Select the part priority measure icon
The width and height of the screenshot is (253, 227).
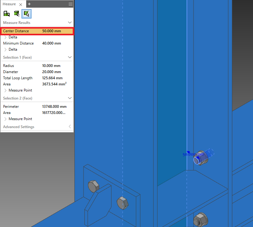coord(17,14)
